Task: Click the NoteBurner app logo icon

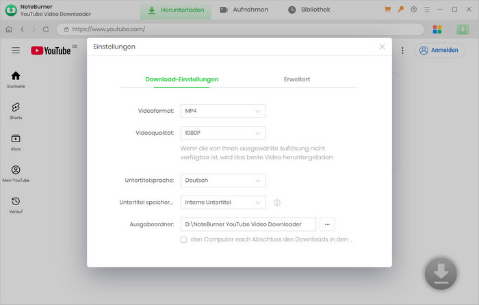Action: click(x=11, y=10)
